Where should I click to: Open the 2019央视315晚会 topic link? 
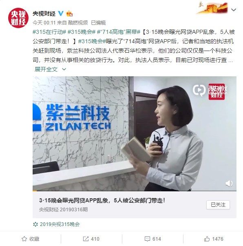pyautogui.click(x=60, y=224)
